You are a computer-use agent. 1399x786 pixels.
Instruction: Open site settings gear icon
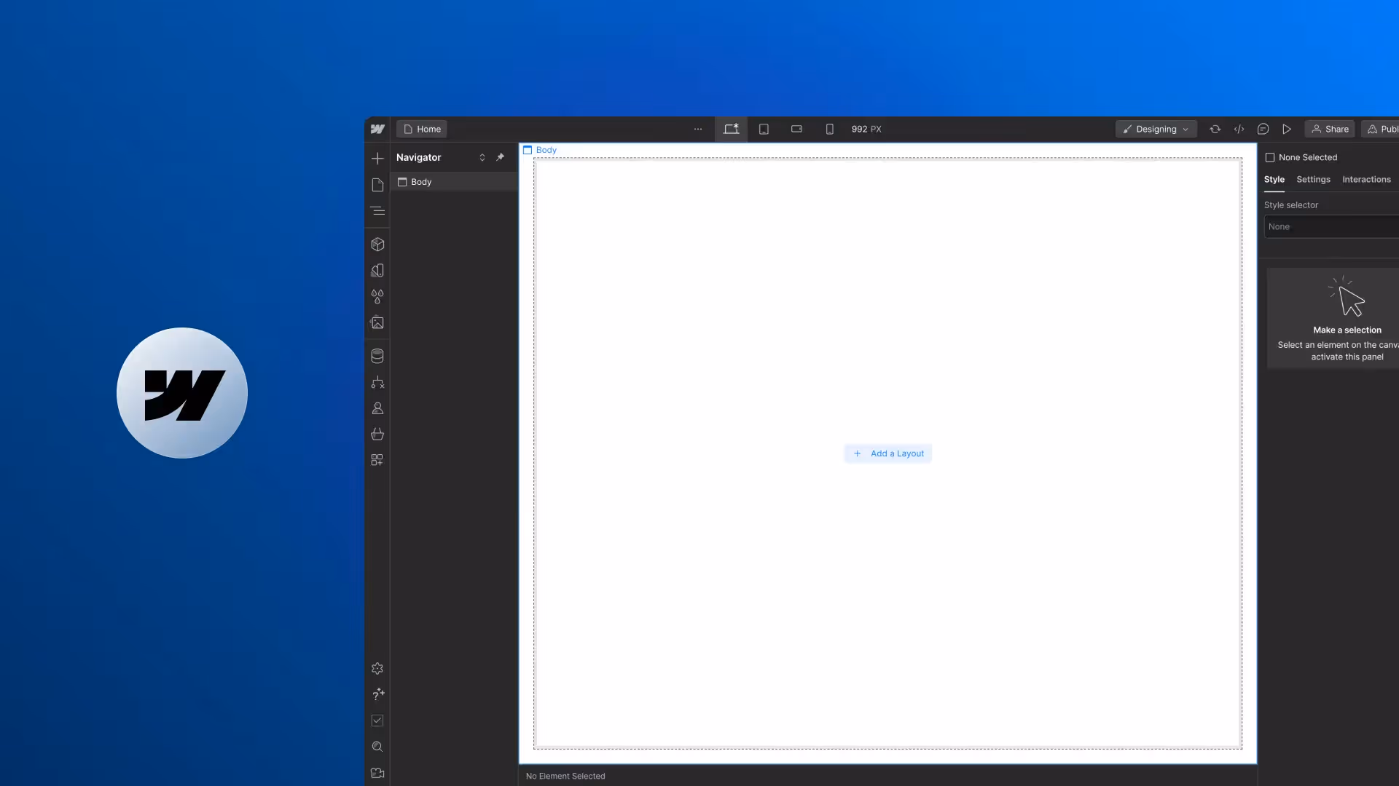point(377,668)
